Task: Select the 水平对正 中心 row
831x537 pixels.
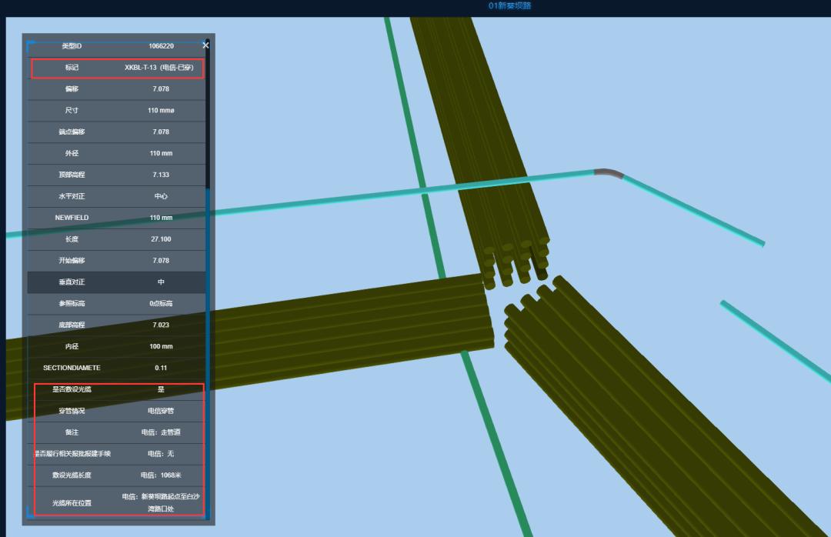Action: click(x=117, y=196)
